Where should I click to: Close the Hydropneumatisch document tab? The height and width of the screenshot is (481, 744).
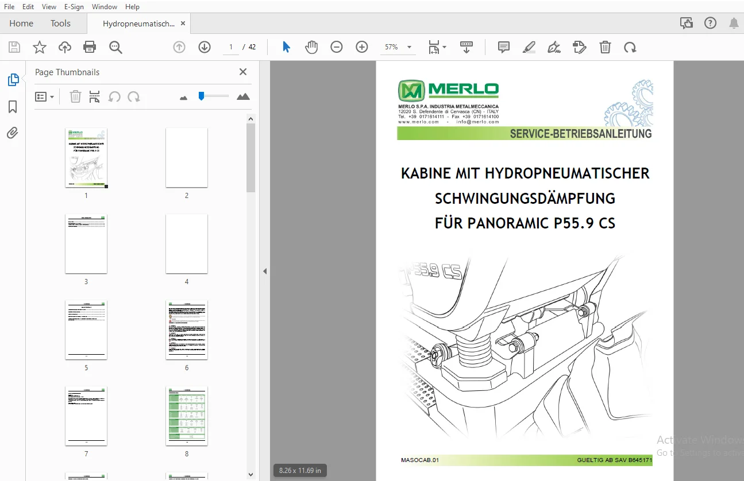tap(183, 24)
